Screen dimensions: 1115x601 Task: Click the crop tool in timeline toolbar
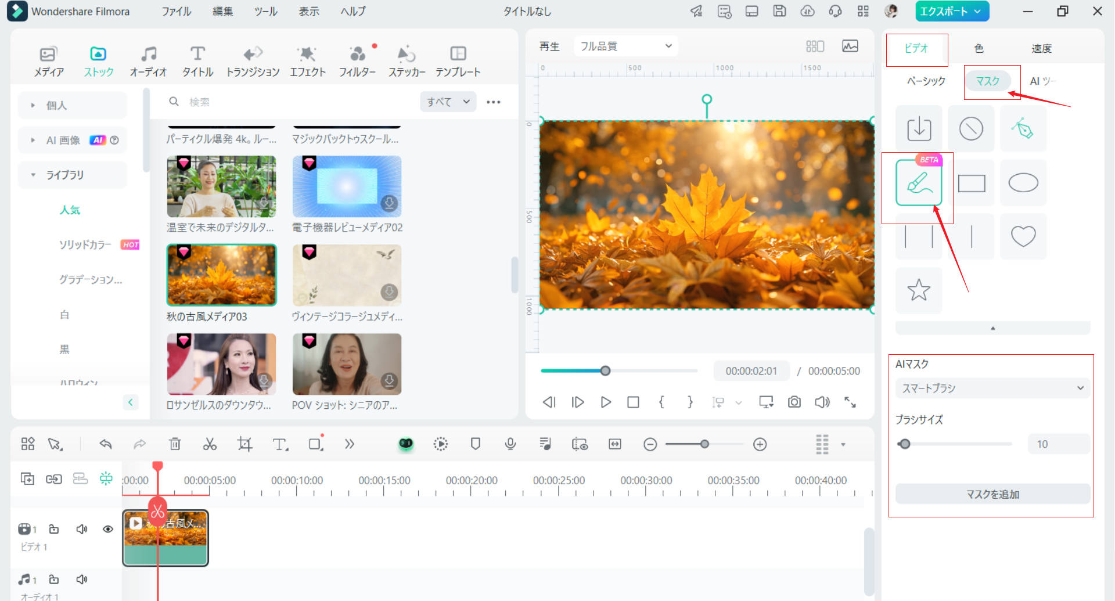click(x=244, y=444)
